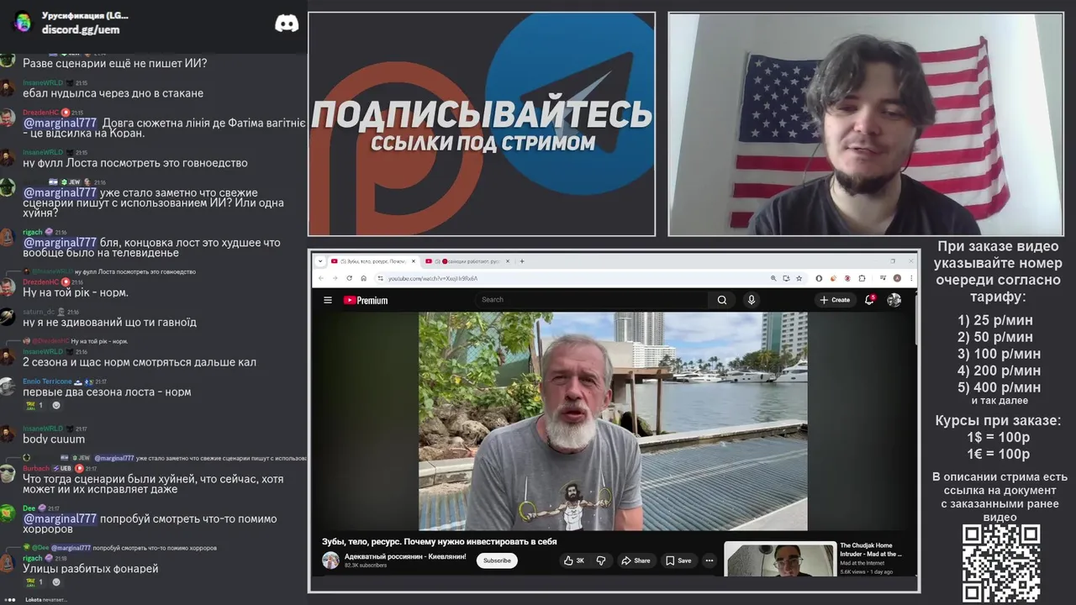This screenshot has width=1076, height=605.
Task: Restore the browser window
Action: [x=892, y=261]
